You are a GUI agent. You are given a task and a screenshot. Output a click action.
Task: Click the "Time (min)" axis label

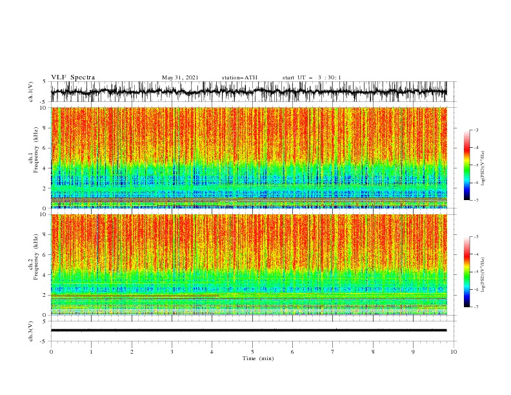point(258,358)
